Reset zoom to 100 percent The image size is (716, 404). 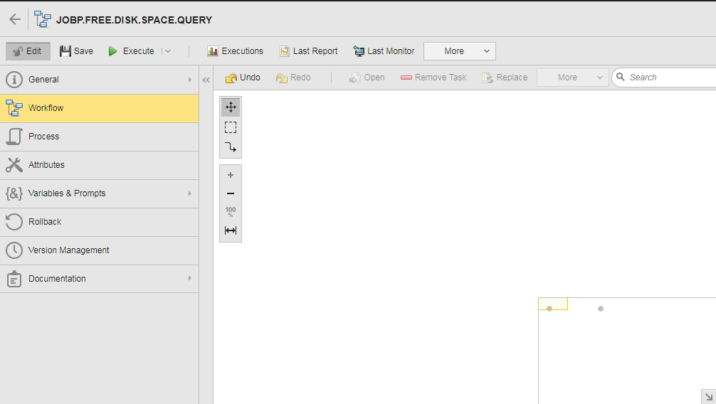pos(231,212)
